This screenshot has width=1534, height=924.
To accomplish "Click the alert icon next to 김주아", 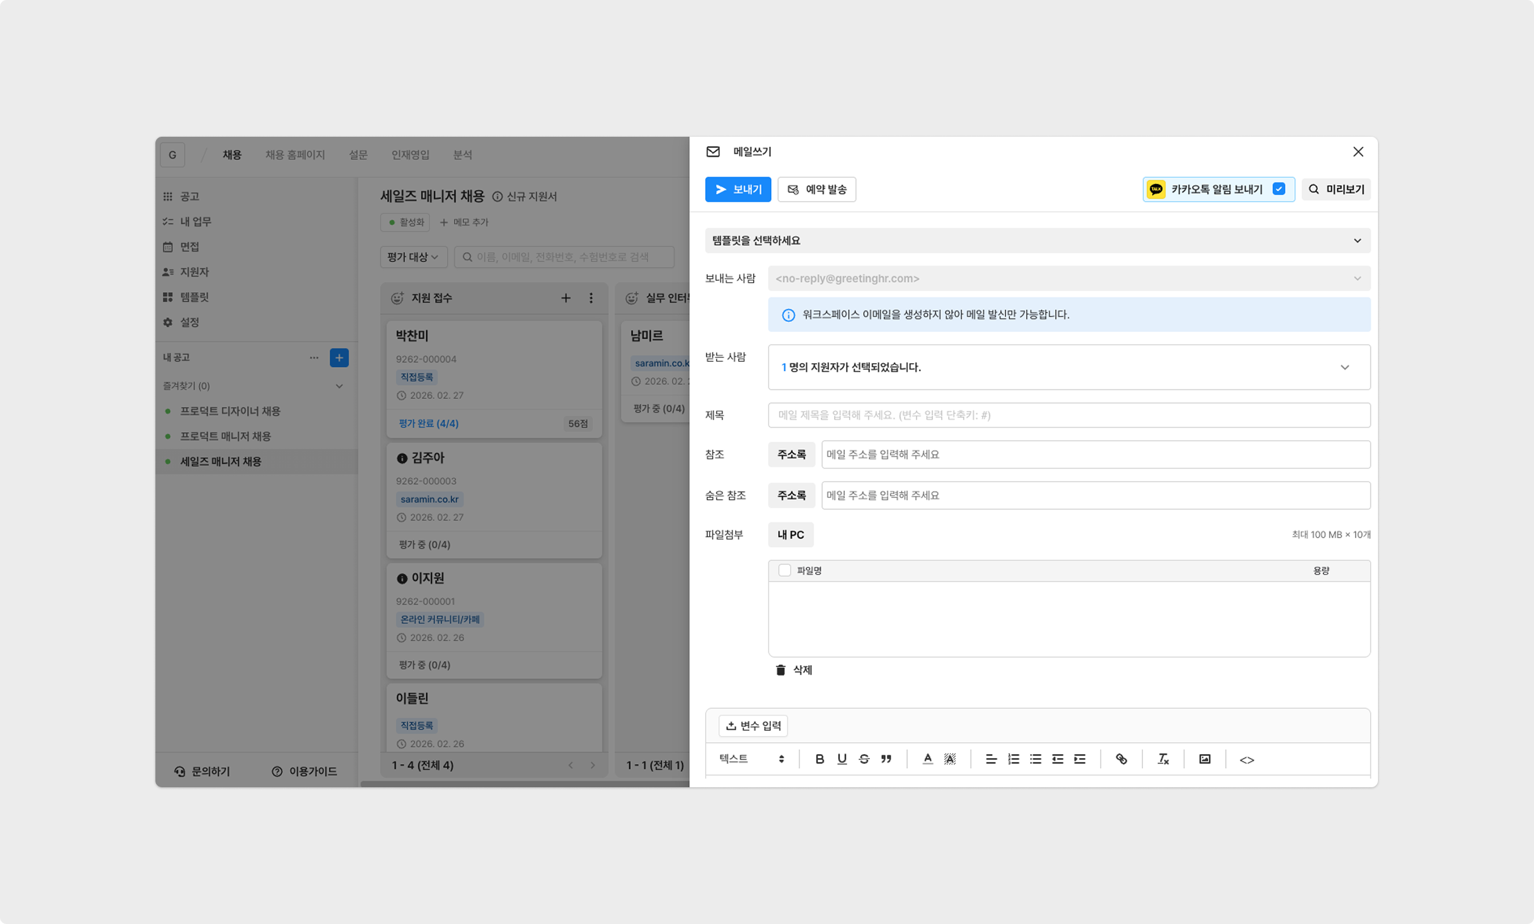I will click(402, 458).
